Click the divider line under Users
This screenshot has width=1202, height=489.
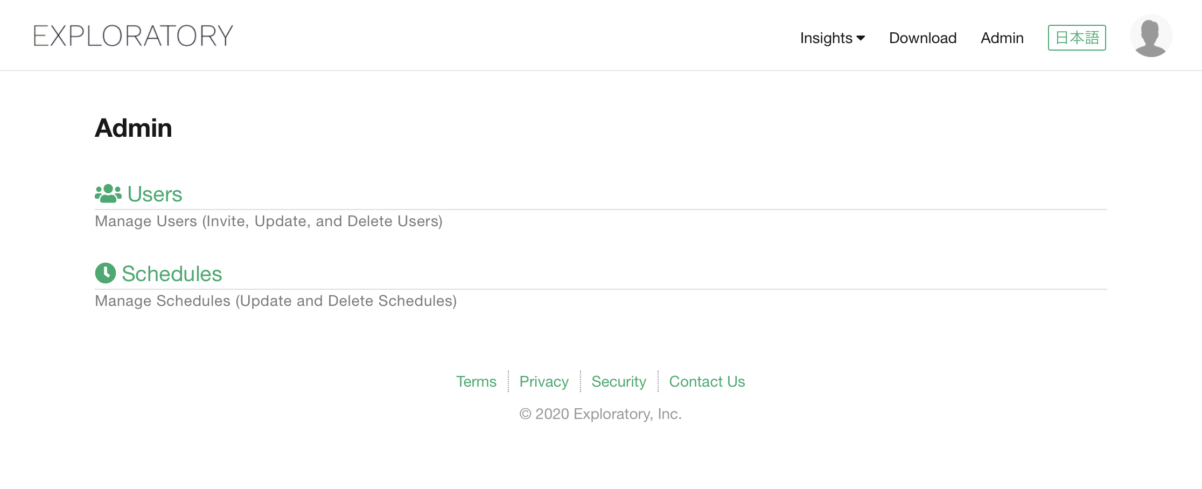pos(601,209)
